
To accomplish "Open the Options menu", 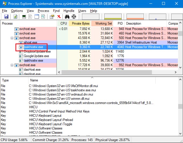I will pos(17,11).
